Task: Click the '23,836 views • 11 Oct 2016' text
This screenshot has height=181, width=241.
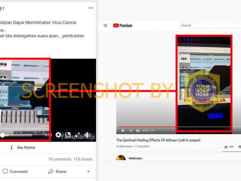Action: (133, 147)
